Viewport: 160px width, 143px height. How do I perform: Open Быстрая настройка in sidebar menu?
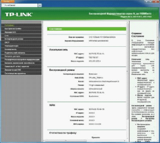(x=21, y=29)
